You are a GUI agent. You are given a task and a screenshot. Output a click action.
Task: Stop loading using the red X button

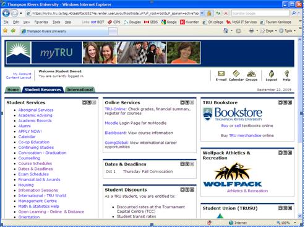(226, 14)
